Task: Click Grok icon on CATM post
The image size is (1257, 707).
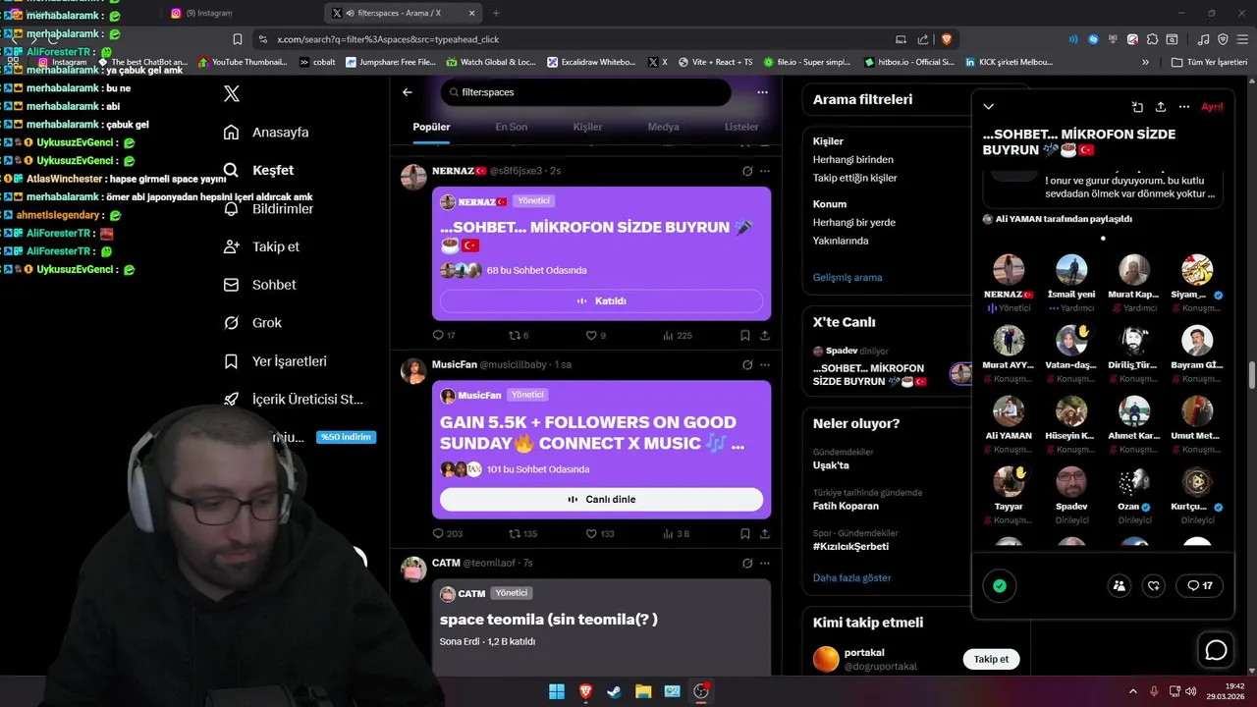Action: click(x=747, y=564)
